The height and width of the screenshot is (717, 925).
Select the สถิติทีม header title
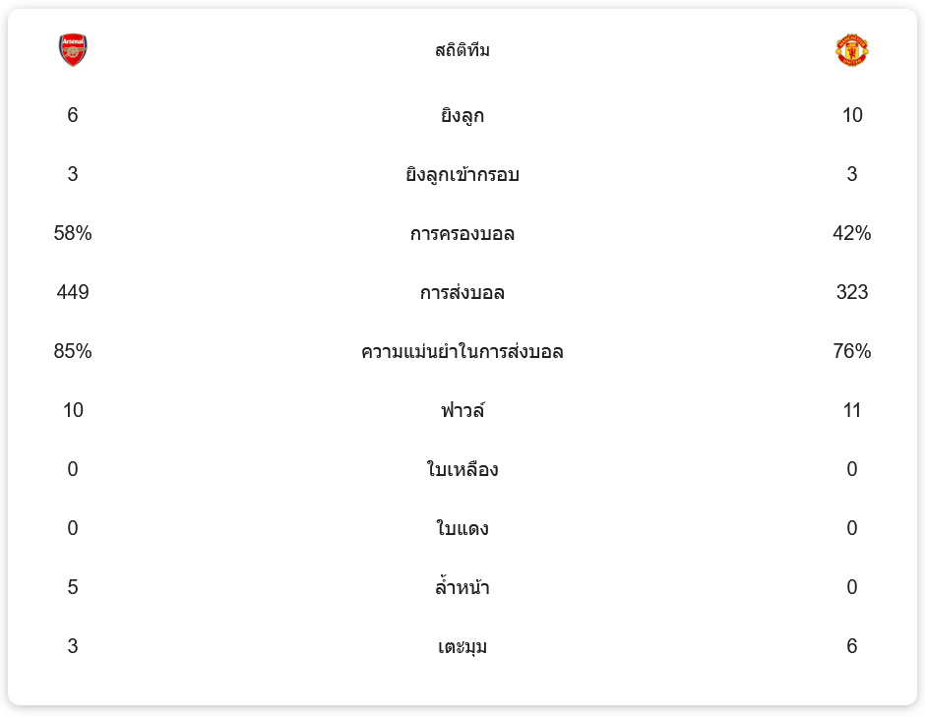point(462,50)
